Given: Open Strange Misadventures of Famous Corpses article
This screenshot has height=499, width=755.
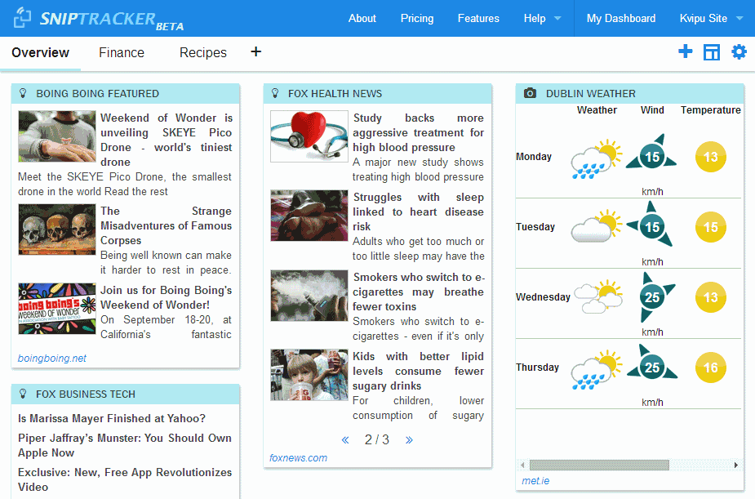Looking at the screenshot, I should [x=167, y=225].
